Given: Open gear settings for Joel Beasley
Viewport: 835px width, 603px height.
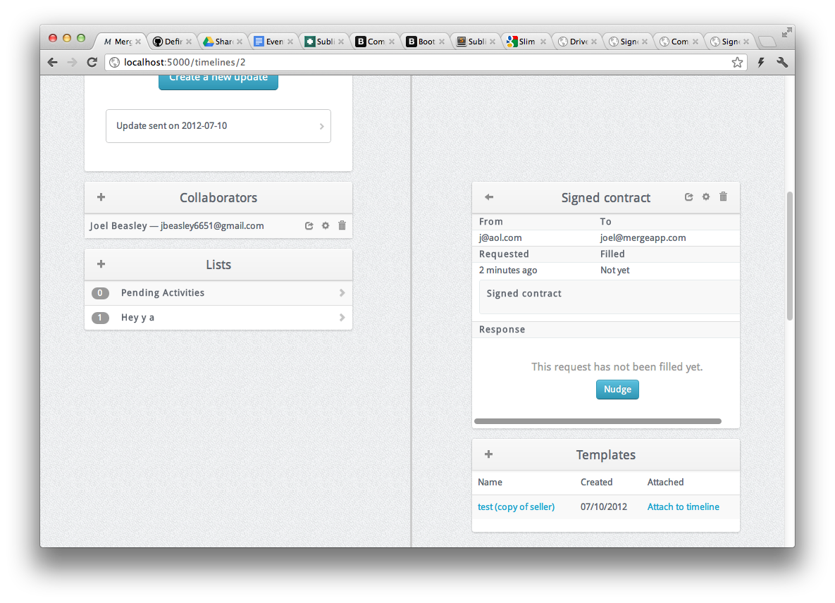Looking at the screenshot, I should [326, 225].
